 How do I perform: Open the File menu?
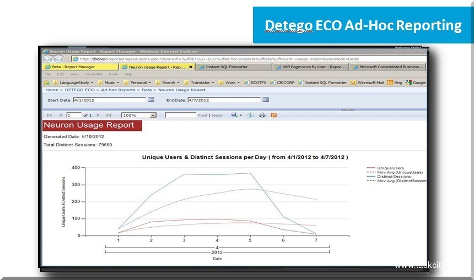pos(47,74)
